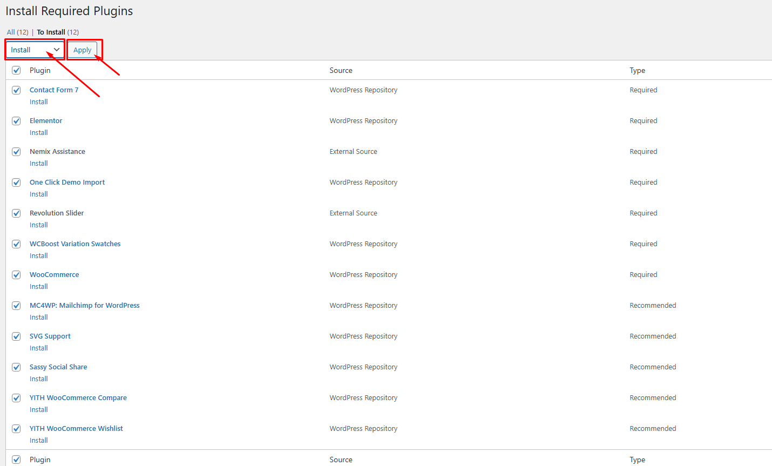Screen dimensions: 772x466
Task: Uncheck the WooCommerce checkbox
Action: [16, 275]
